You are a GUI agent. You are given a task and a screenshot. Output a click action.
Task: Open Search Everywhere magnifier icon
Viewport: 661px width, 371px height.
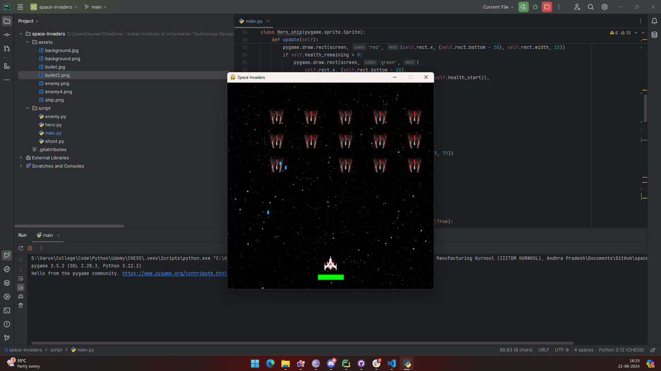coord(591,7)
